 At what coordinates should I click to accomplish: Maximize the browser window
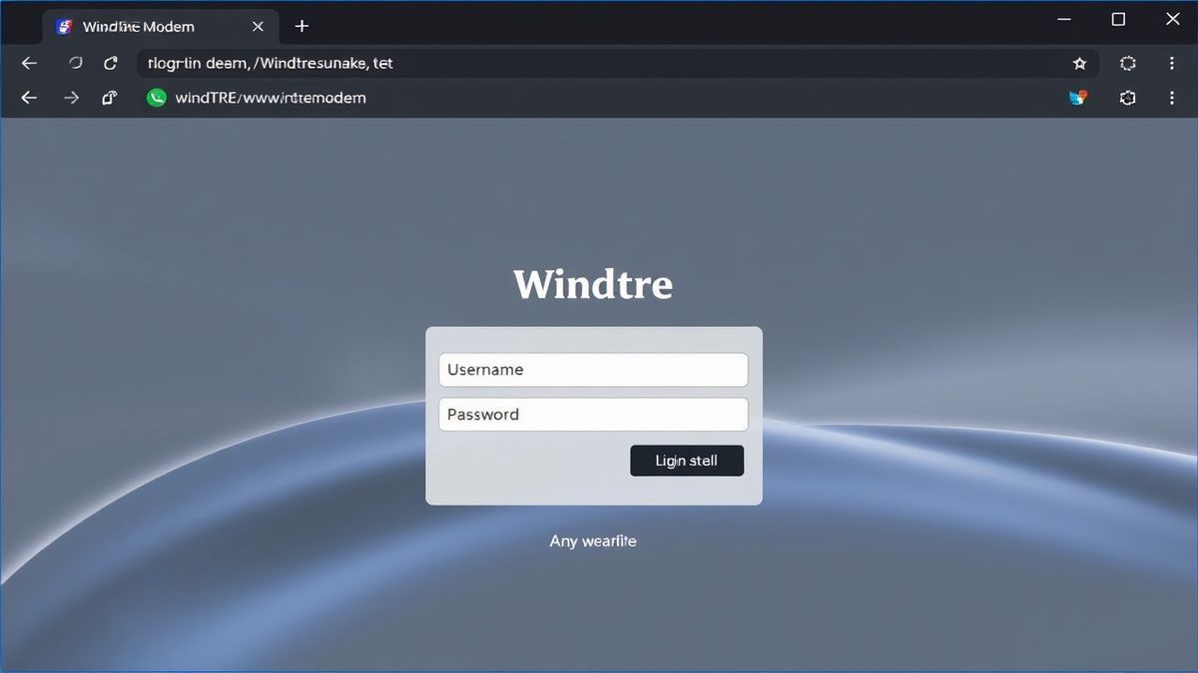[1118, 20]
